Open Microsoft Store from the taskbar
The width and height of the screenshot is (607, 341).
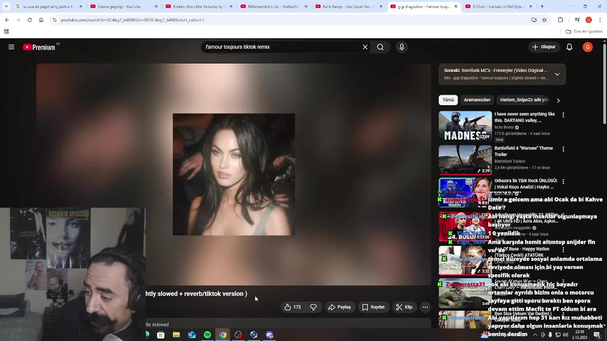coord(161,335)
